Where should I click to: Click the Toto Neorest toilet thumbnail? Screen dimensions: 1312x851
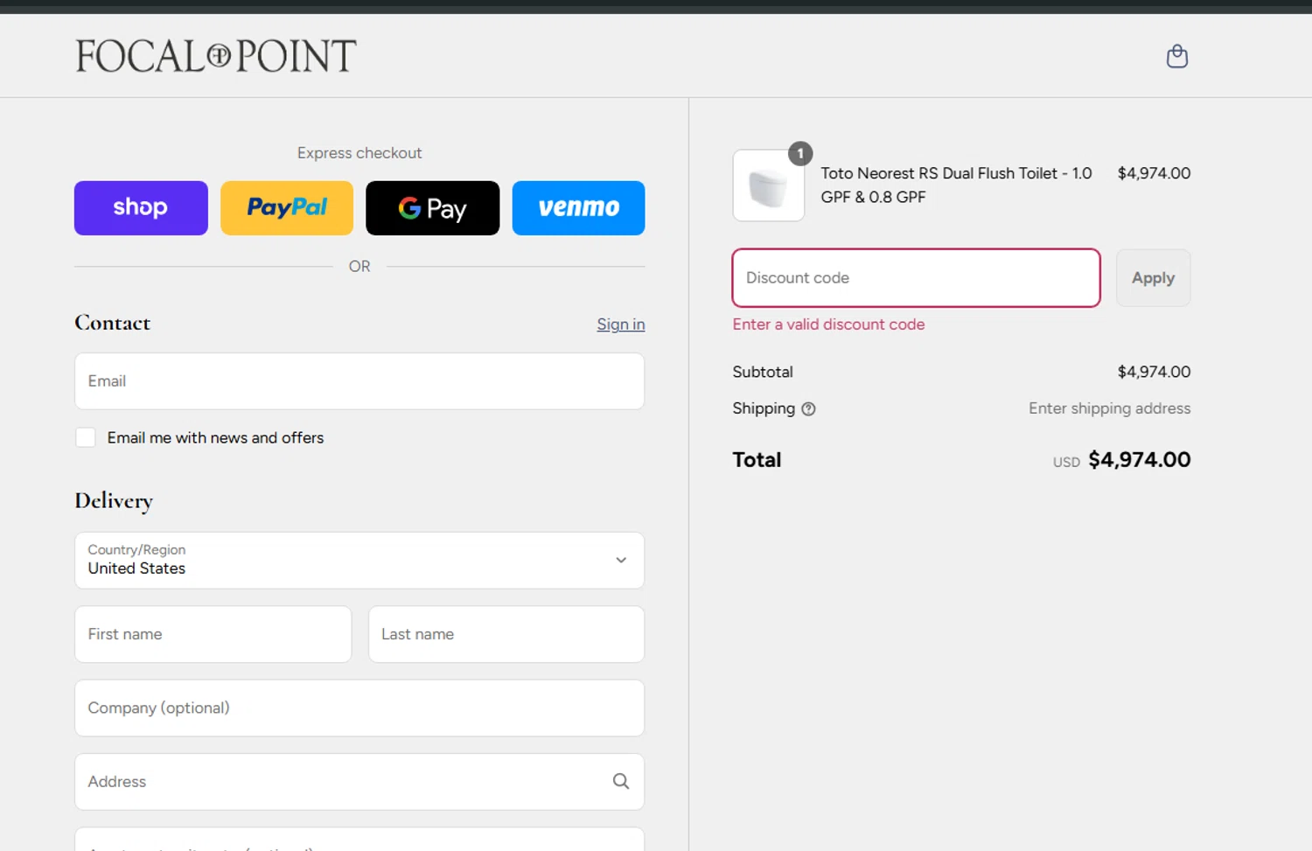[769, 185]
